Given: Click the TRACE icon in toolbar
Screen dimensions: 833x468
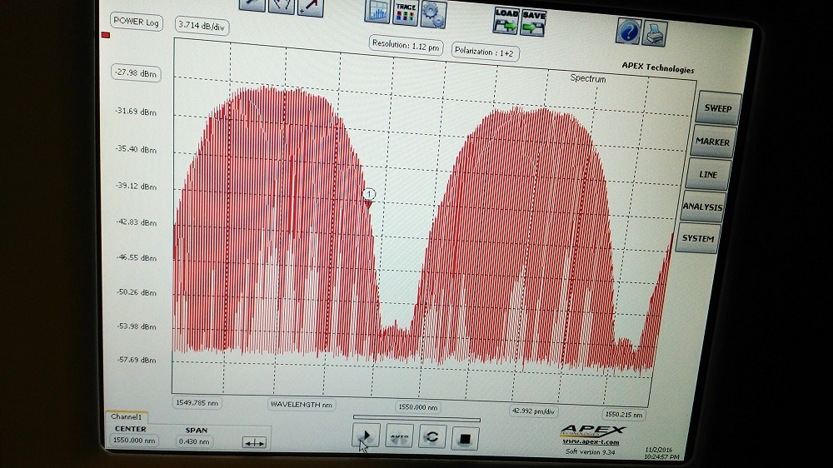Looking at the screenshot, I should (406, 12).
